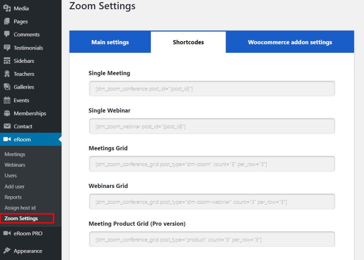Switch to the Main settings tab

pos(110,42)
